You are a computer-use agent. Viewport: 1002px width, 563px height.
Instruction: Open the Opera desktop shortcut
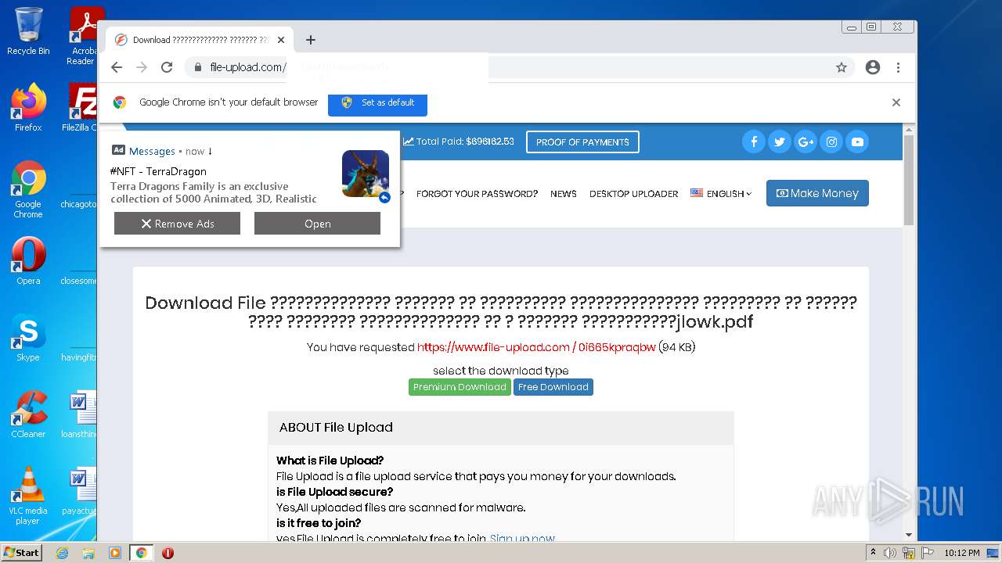click(28, 261)
